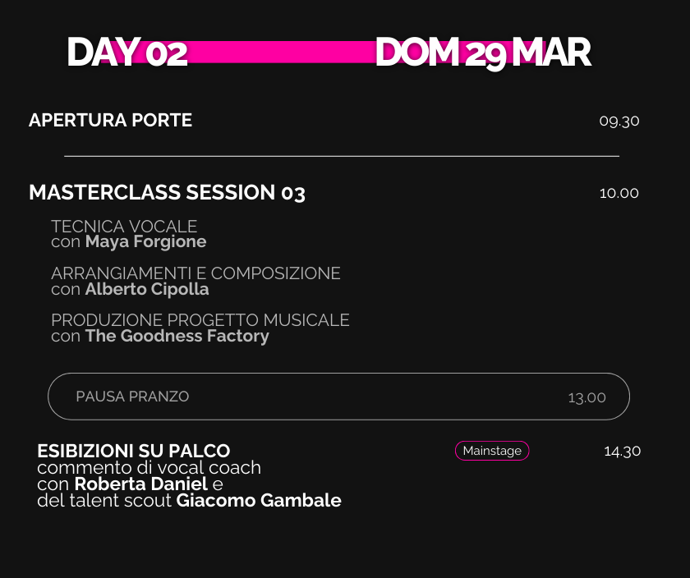Click the Mainstage tag badge
Screen dimensions: 690x578
[492, 451]
